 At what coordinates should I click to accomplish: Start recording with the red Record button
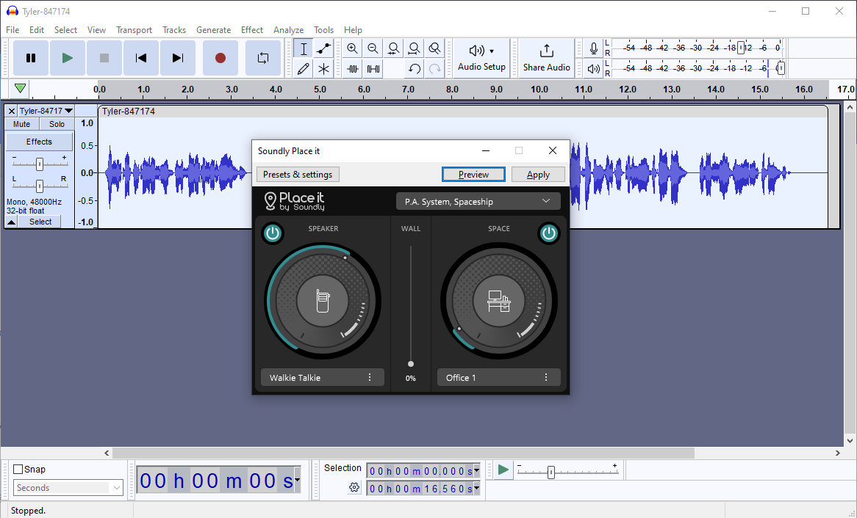point(220,58)
